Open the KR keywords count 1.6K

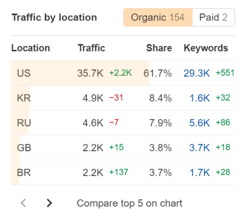[x=199, y=98]
